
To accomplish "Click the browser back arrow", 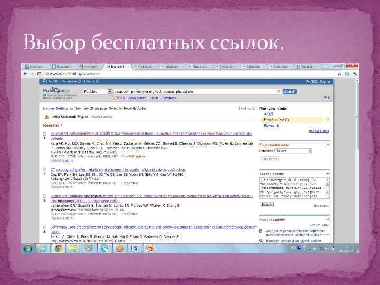I will [x=25, y=74].
